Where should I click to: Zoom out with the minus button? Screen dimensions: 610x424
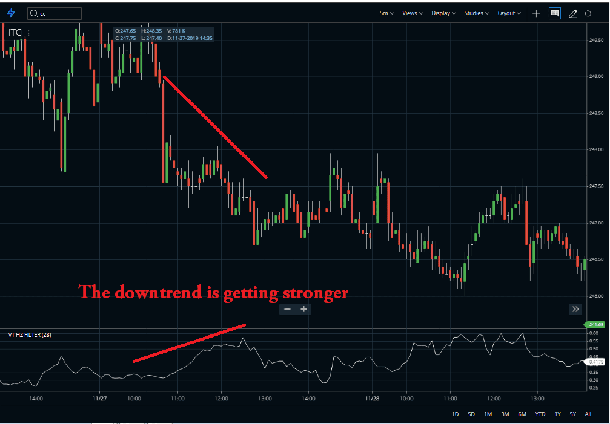[288, 309]
